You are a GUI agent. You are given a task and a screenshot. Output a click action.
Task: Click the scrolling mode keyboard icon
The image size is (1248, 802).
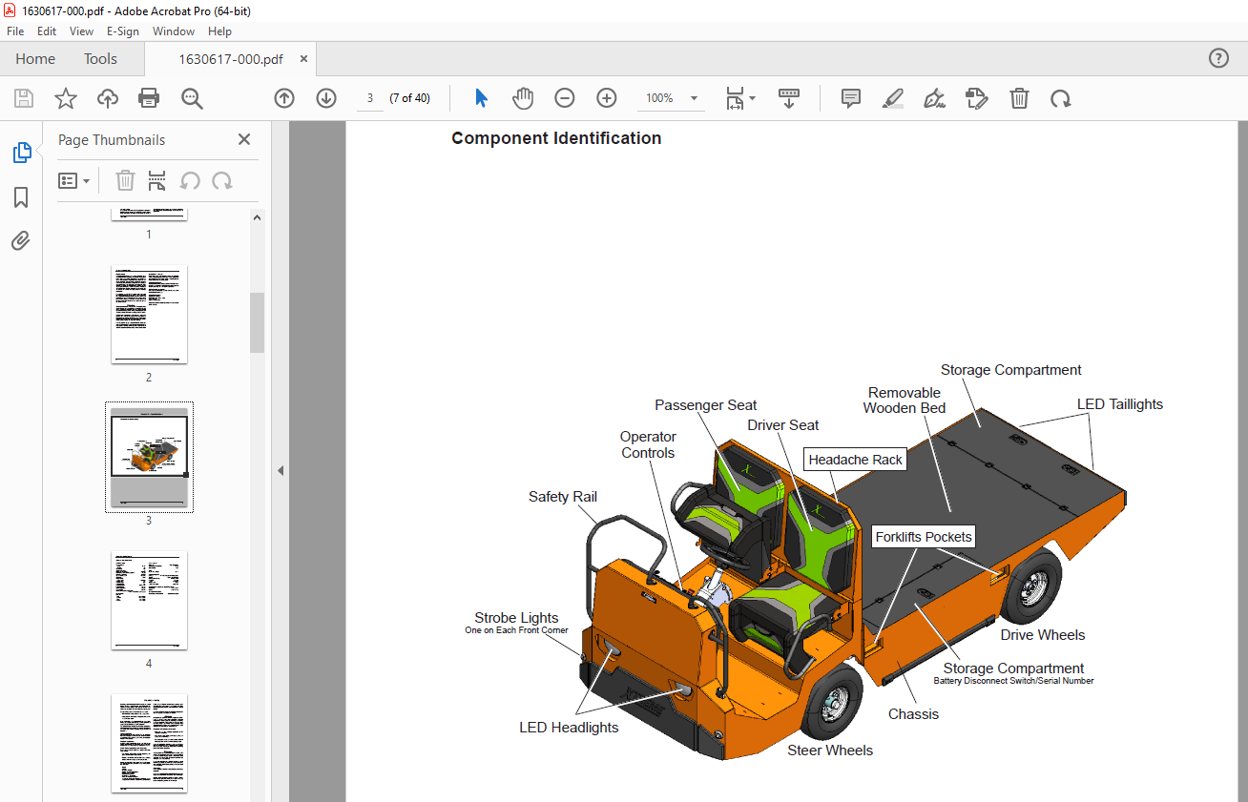[x=789, y=98]
